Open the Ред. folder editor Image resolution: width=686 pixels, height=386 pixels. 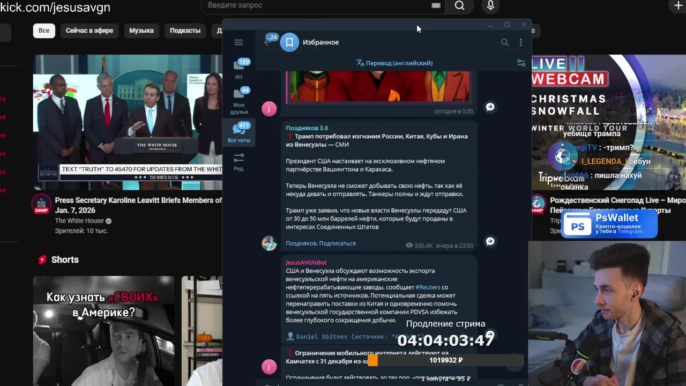239,161
